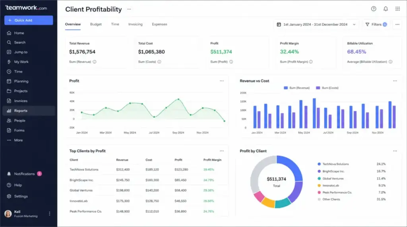Switch to the Time tab
Viewport: 407px width, 227px height.
(x=115, y=24)
